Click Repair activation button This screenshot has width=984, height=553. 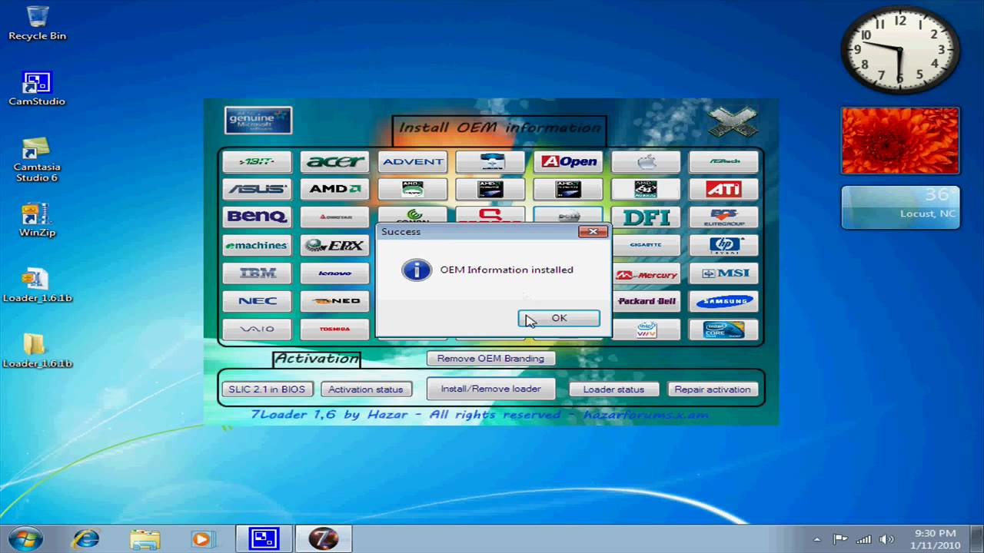pyautogui.click(x=713, y=389)
